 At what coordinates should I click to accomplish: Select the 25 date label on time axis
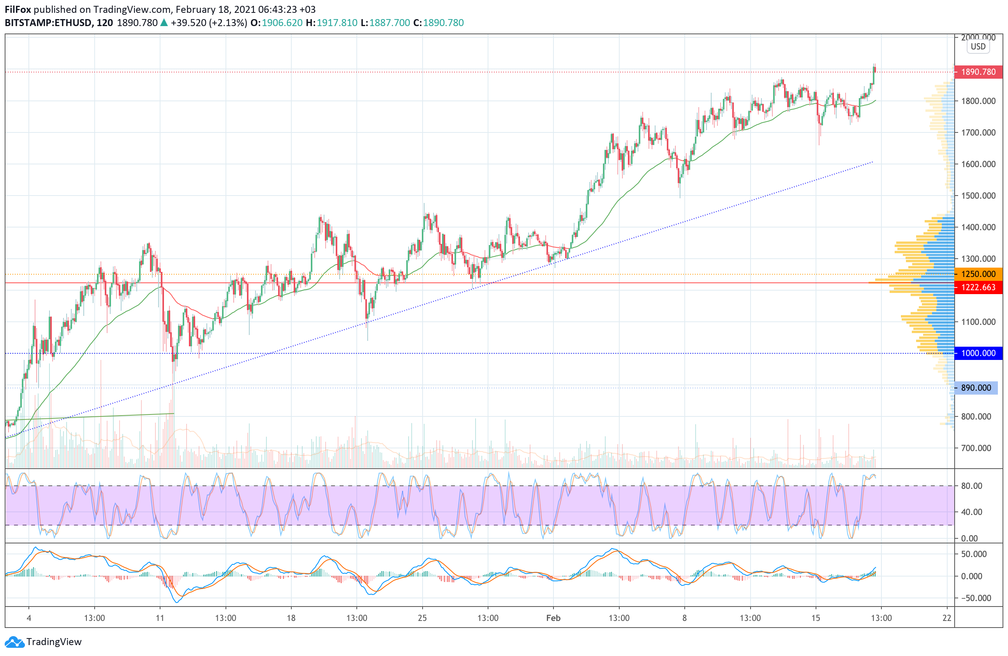[x=422, y=618]
